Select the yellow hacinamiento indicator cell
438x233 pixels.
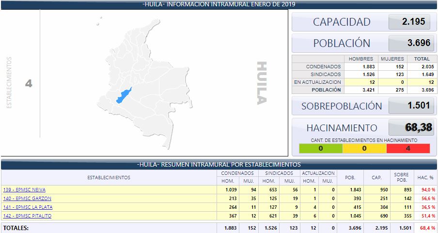tap(364, 148)
